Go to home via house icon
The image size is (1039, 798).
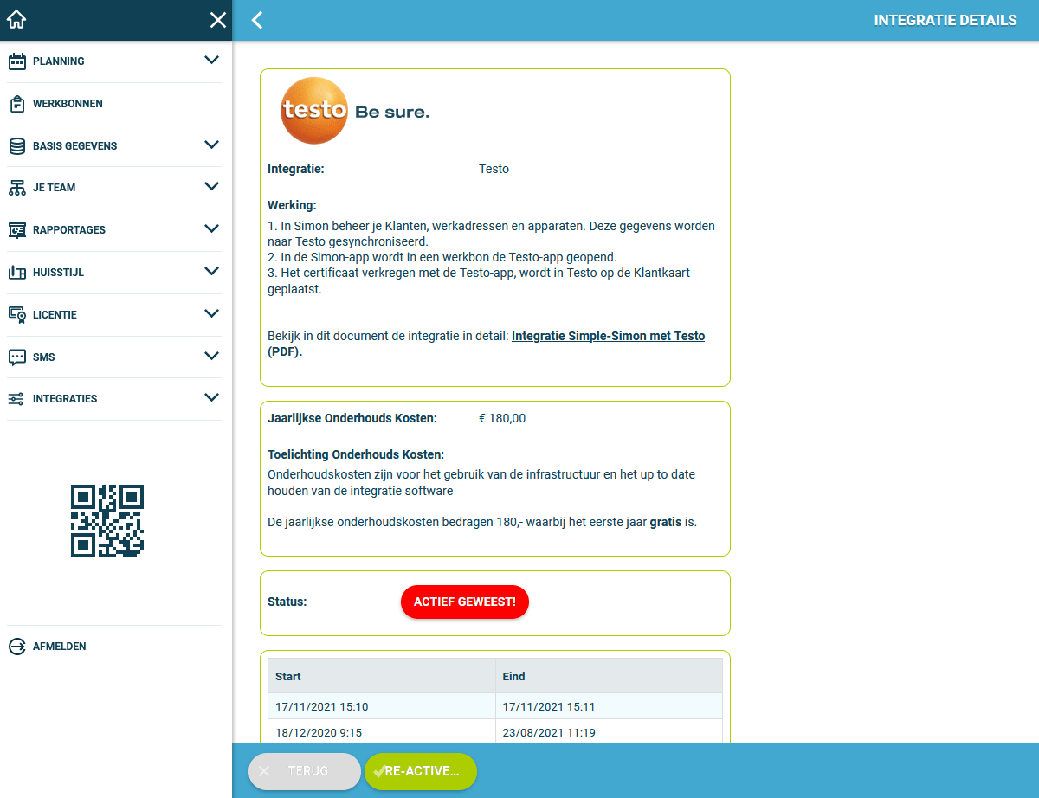(x=16, y=20)
